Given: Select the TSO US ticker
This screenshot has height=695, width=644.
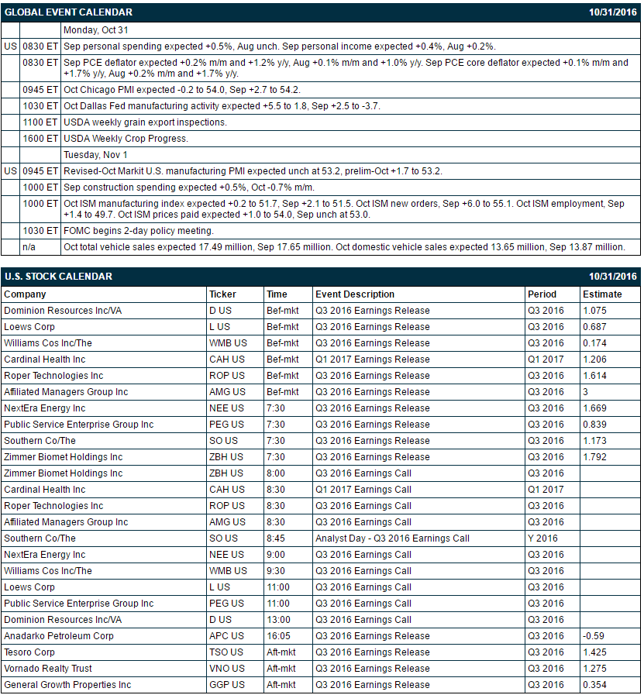Looking at the screenshot, I should [226, 652].
